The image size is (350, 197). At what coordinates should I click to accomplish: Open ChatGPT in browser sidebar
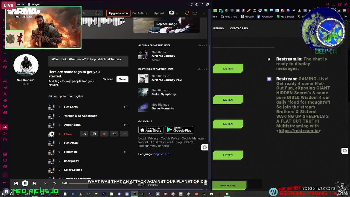[5, 67]
